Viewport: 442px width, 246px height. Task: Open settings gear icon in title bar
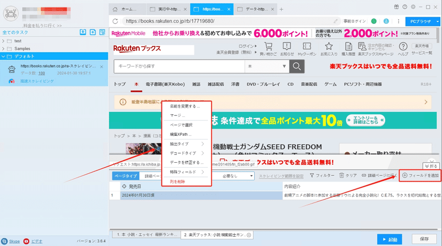click(413, 7)
